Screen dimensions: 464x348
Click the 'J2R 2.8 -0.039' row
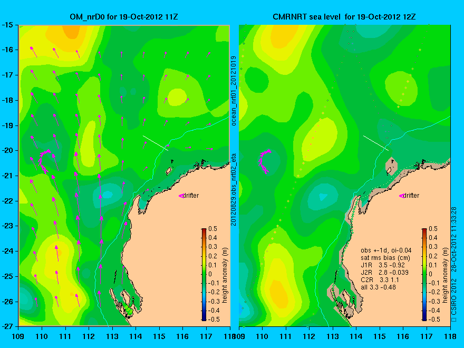point(384,272)
